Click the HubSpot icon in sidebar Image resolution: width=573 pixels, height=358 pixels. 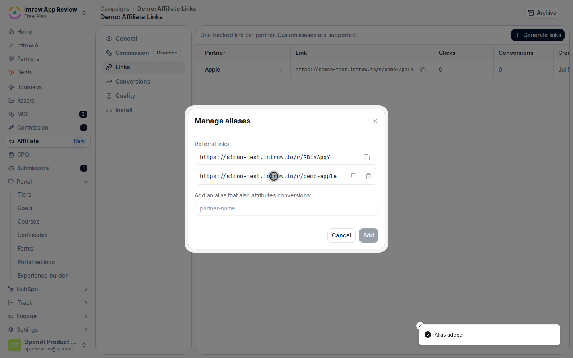click(11, 289)
